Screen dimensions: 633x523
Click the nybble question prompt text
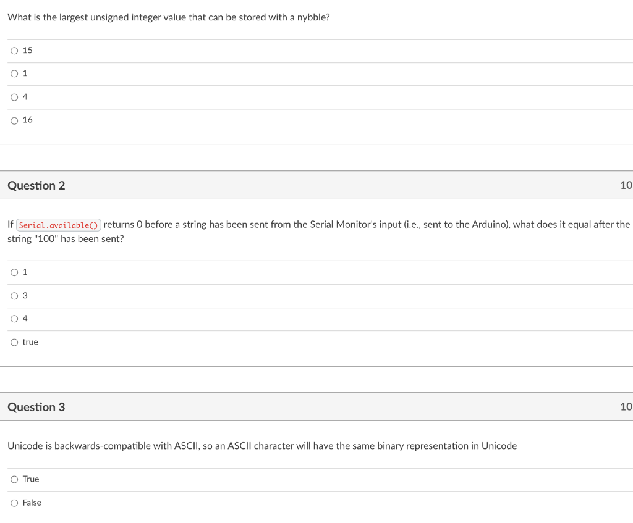168,17
